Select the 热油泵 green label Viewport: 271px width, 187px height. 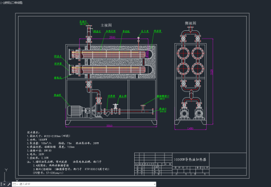58,95
